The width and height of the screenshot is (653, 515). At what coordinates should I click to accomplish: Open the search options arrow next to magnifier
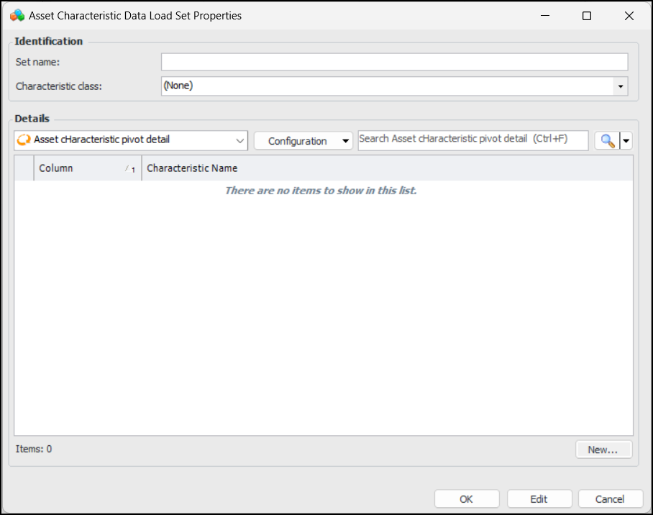626,141
